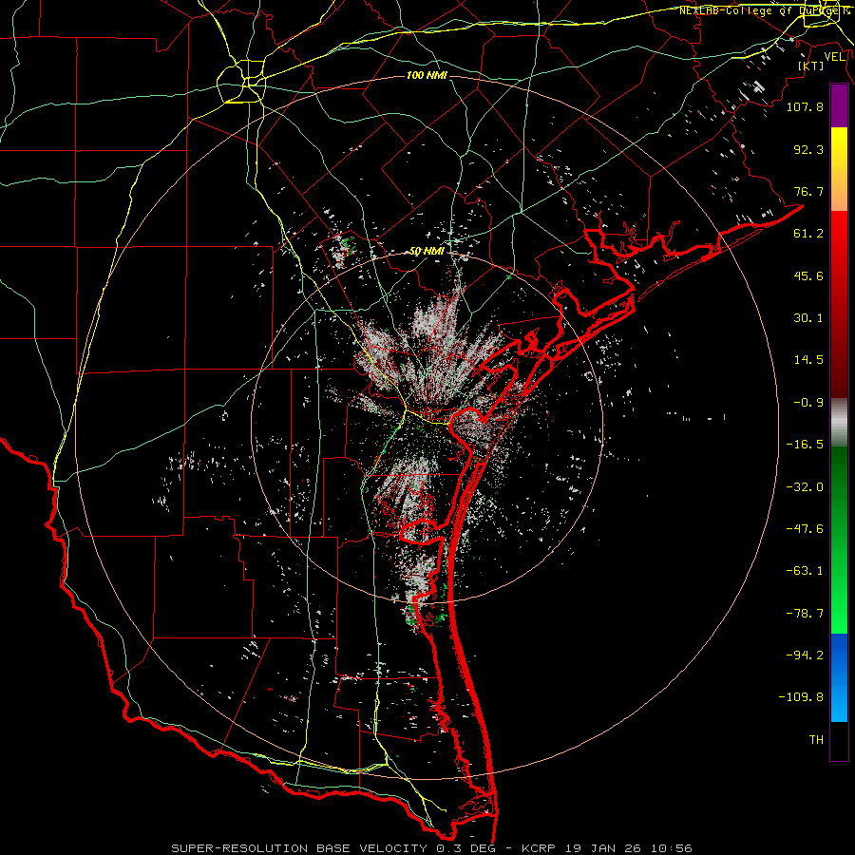The height and width of the screenshot is (855, 855).
Task: Click the 14.5 velocity scale value
Action: (808, 360)
